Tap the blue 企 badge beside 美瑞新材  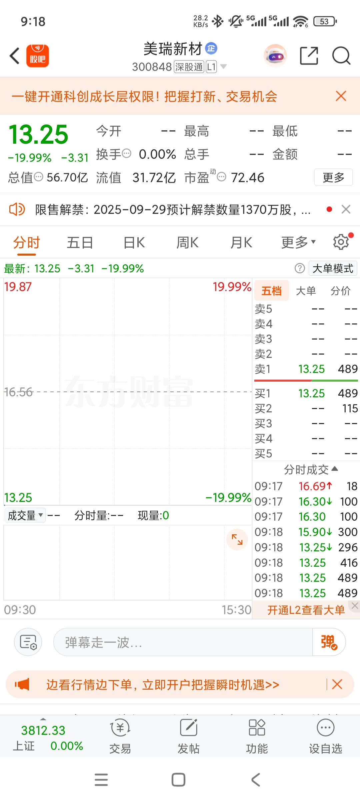[211, 48]
